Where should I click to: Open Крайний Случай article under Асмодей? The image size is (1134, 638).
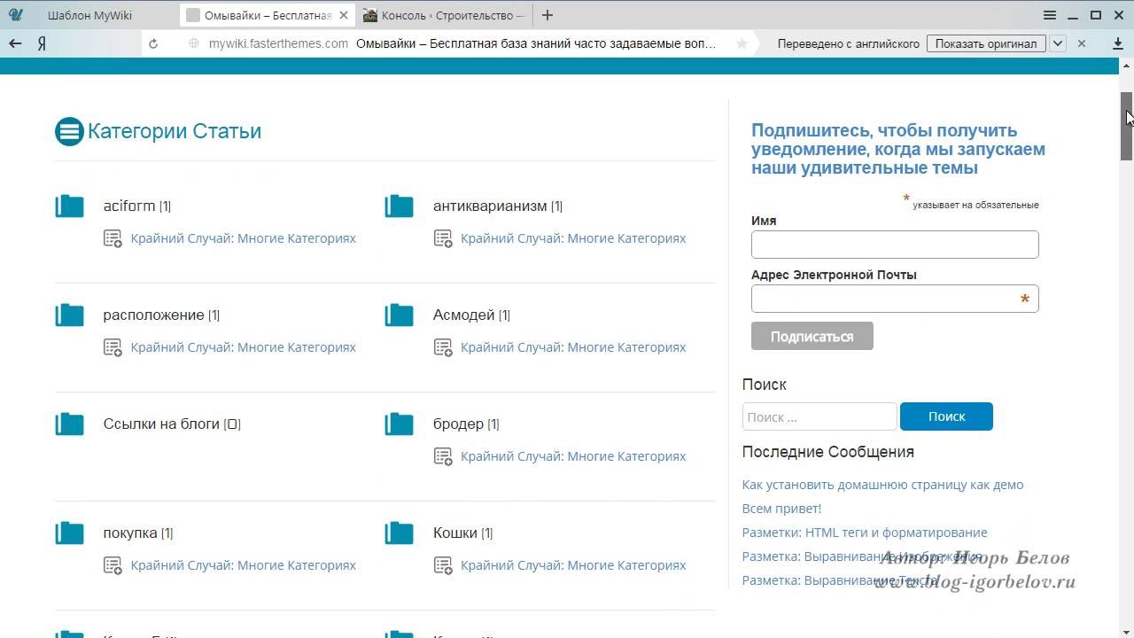click(x=573, y=347)
